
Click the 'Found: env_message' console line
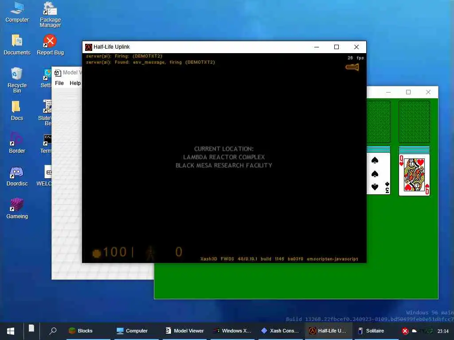(x=151, y=62)
